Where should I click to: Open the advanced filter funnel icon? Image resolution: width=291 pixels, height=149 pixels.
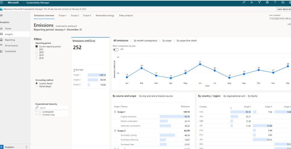(259, 2)
